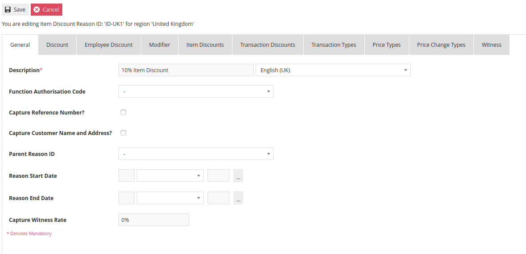Open Reason End Date calendar picker button
Viewport: 526px width, 254px height.
[238, 198]
